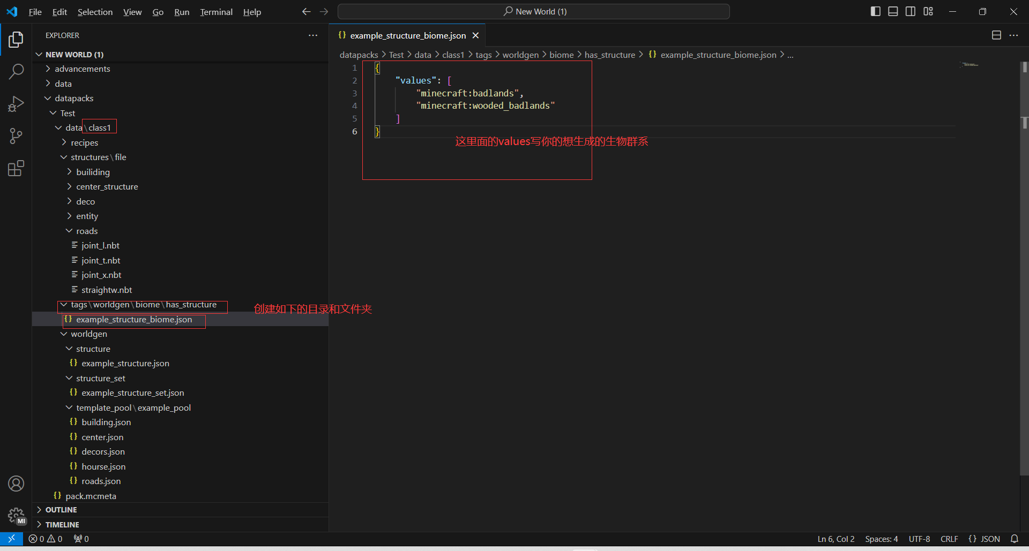Collapse the NEW WORLD (1) section

click(180, 55)
